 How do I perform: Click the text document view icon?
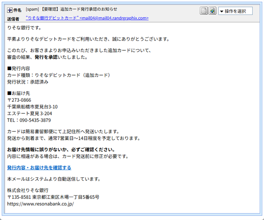[204, 11]
